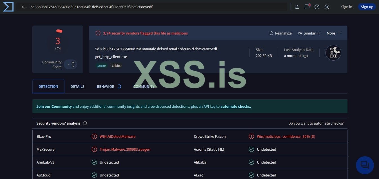The height and width of the screenshot is (179, 379).
Task: Toggle the light/dark theme sun icon
Action: tap(327, 7)
